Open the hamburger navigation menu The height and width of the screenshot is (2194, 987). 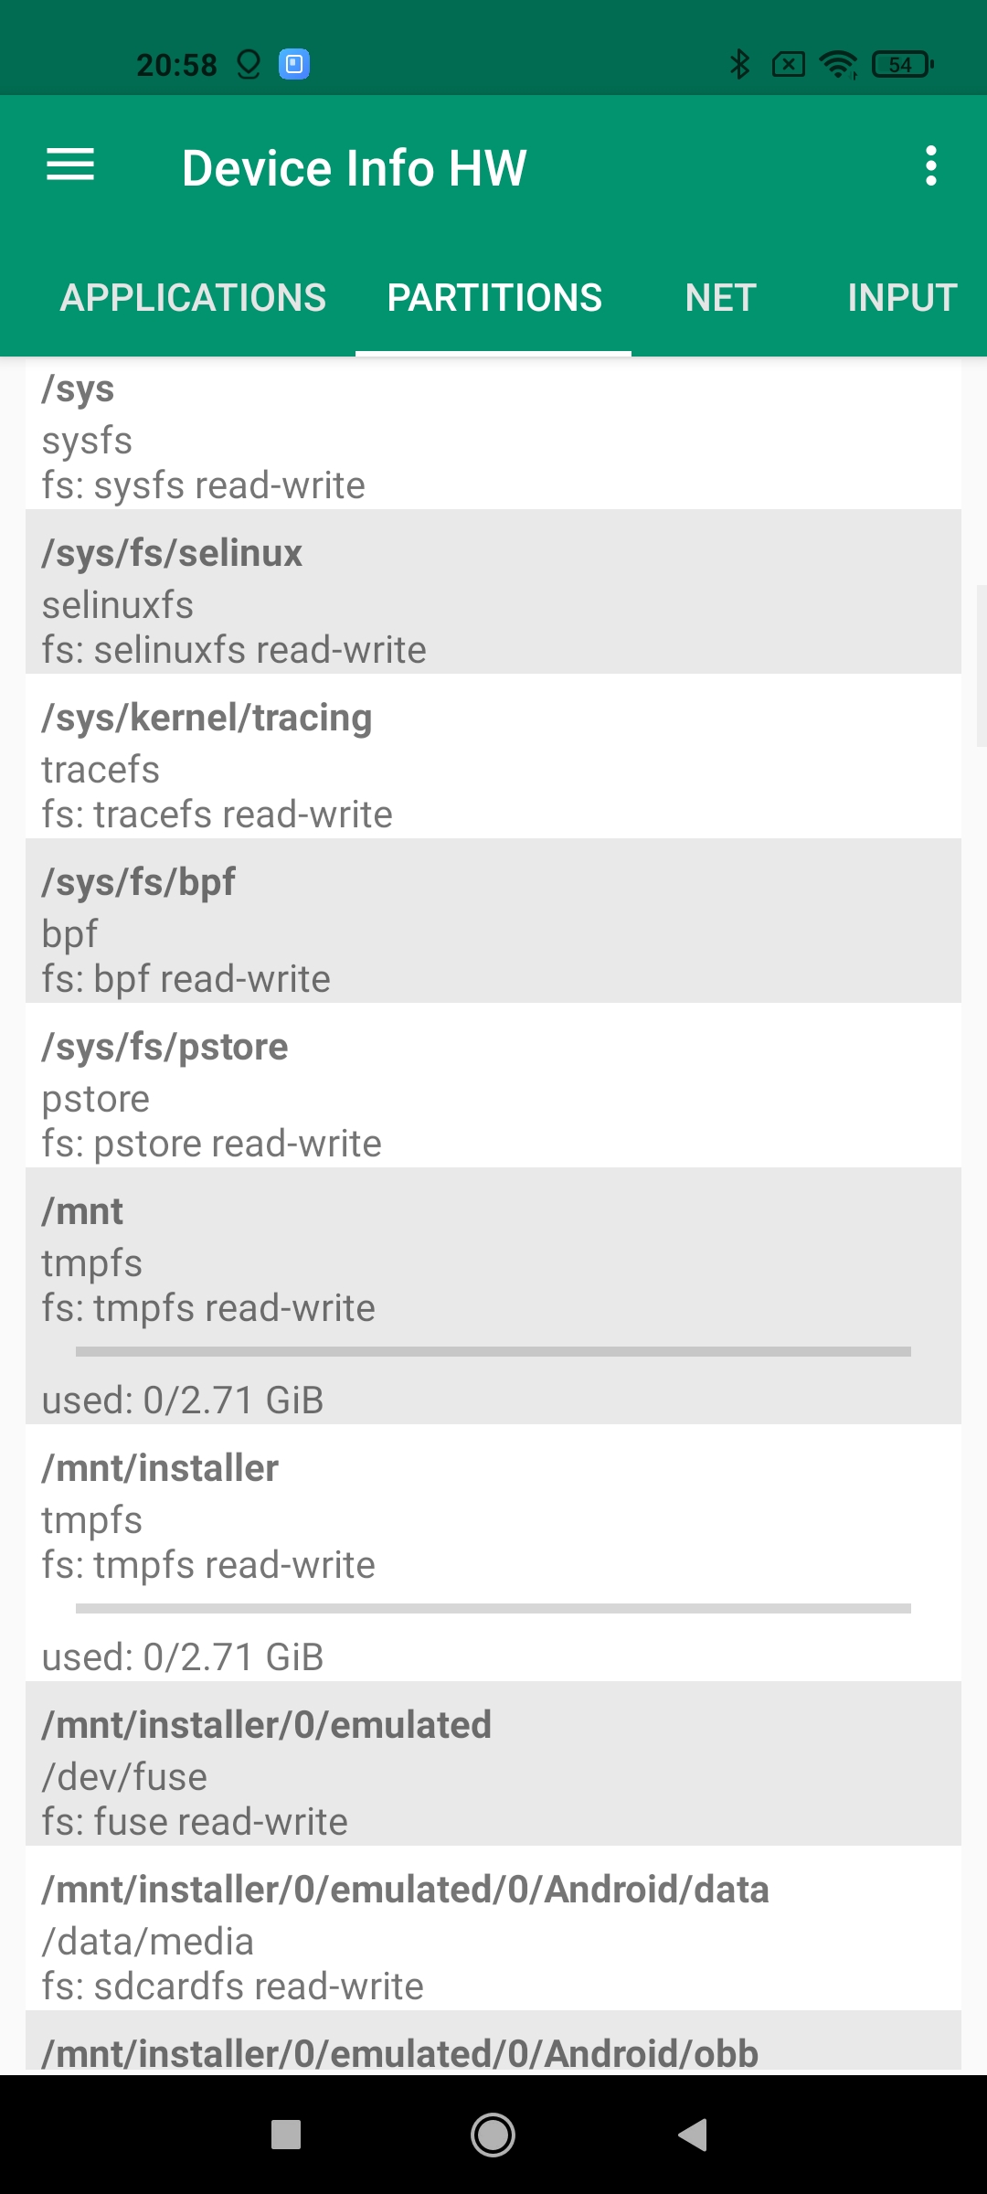click(70, 165)
